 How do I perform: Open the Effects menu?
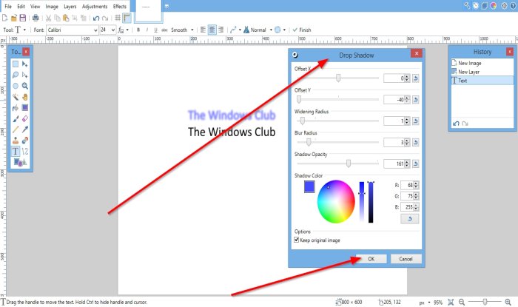point(120,6)
